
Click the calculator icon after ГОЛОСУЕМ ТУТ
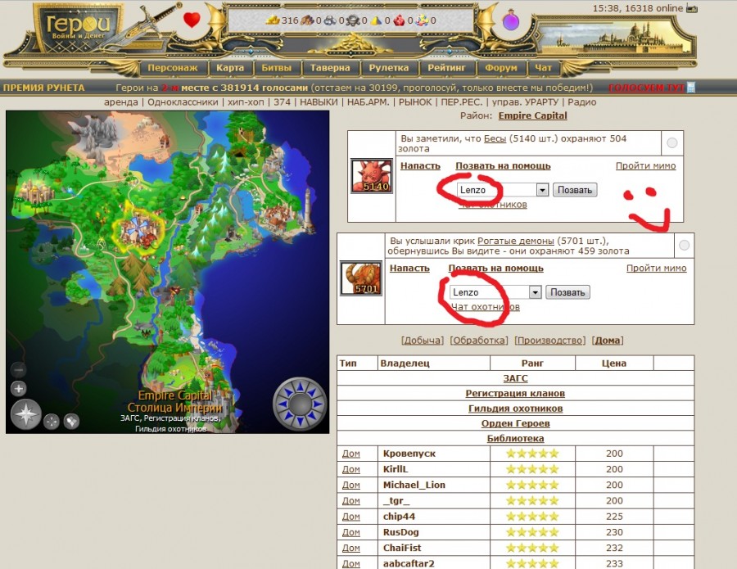point(691,88)
